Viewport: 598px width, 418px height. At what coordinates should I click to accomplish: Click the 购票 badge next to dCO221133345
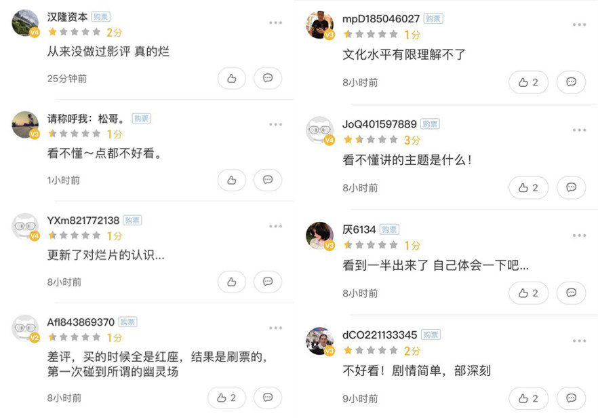tap(431, 335)
